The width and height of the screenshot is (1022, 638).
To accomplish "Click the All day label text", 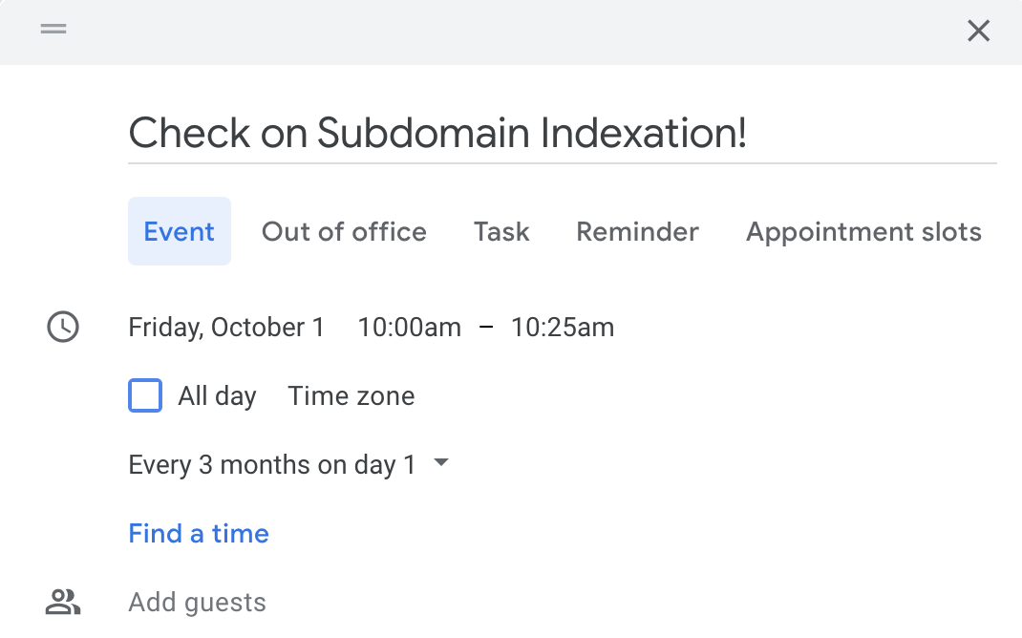I will tap(217, 396).
